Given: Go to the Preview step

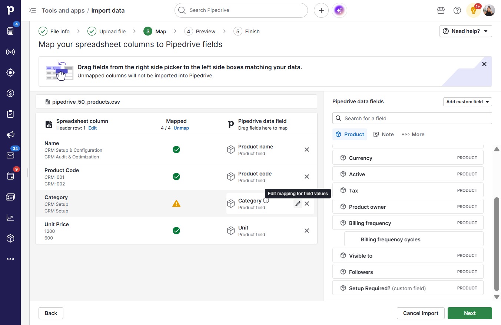Looking at the screenshot, I should pos(200,31).
